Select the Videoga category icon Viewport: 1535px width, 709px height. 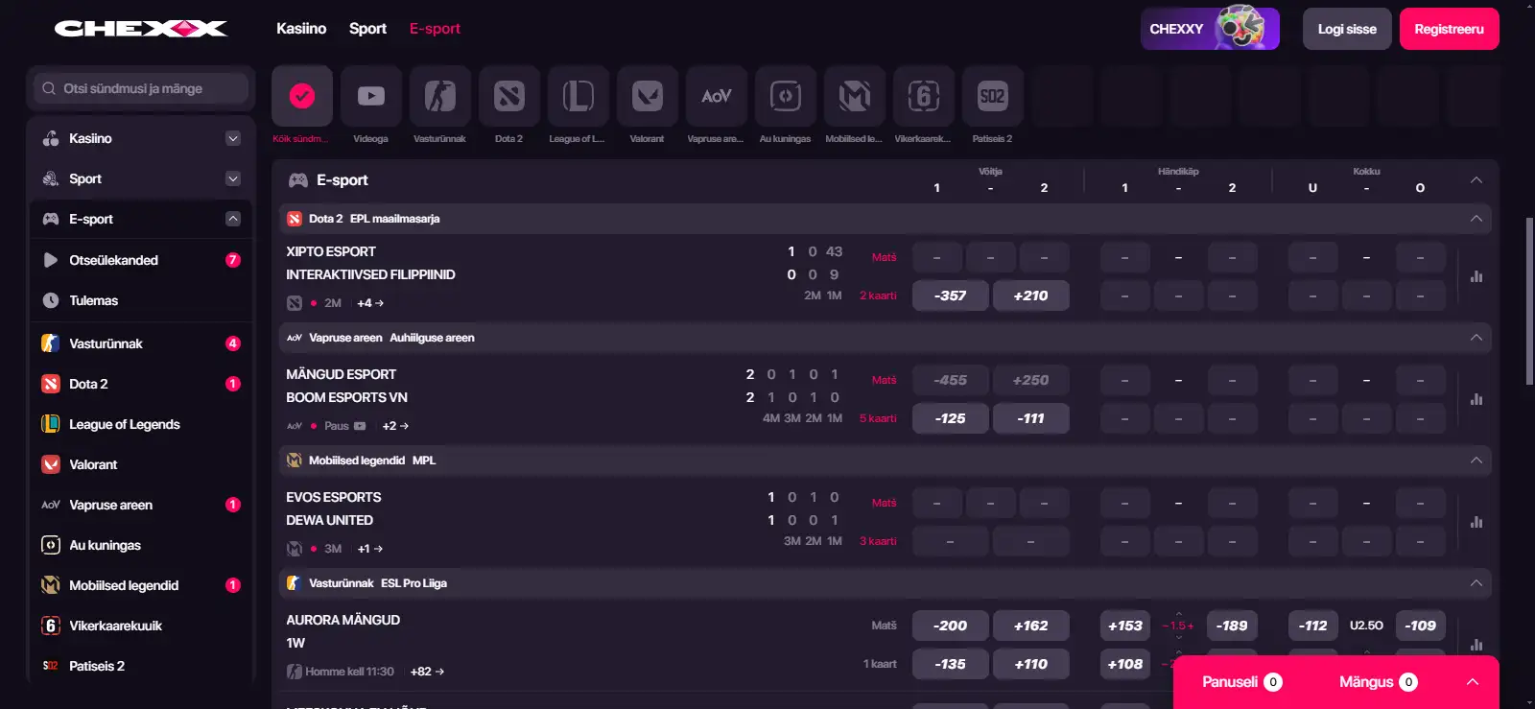tap(371, 96)
